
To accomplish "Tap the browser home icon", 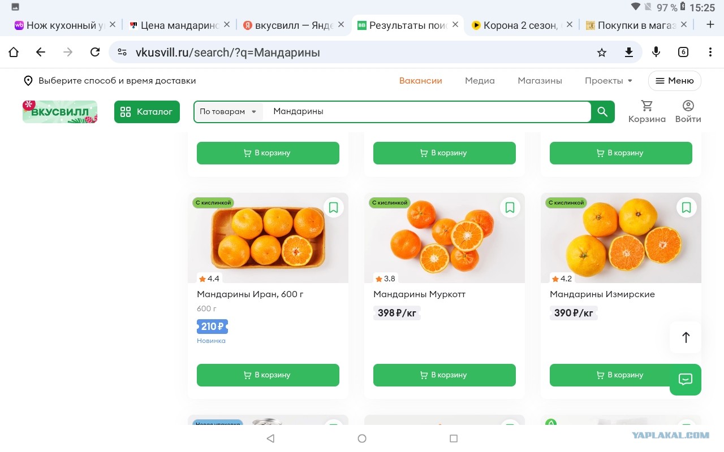I will (14, 53).
